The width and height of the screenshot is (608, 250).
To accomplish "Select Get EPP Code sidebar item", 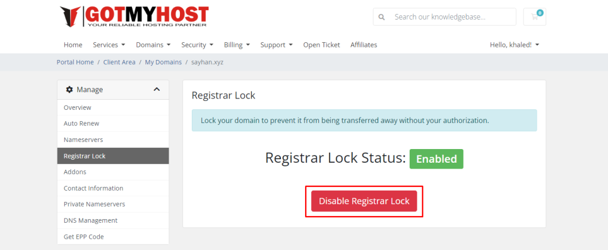I will coord(84,236).
